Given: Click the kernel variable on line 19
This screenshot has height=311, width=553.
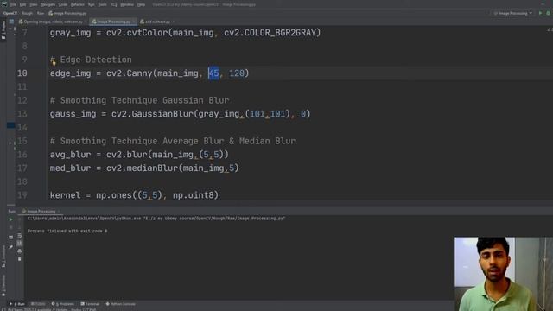Looking at the screenshot, I should click(66, 195).
